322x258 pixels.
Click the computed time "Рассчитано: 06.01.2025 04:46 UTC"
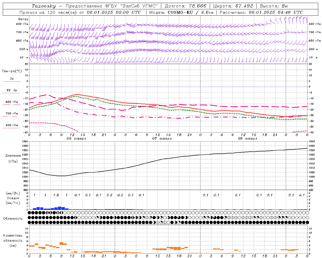(261, 12)
